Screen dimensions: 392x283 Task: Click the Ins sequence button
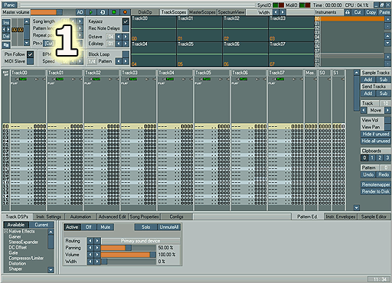point(6,22)
